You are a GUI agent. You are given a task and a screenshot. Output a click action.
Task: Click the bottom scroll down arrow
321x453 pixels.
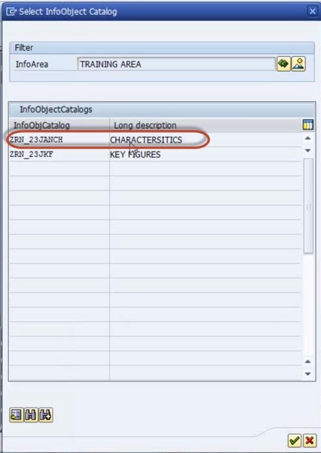[308, 374]
